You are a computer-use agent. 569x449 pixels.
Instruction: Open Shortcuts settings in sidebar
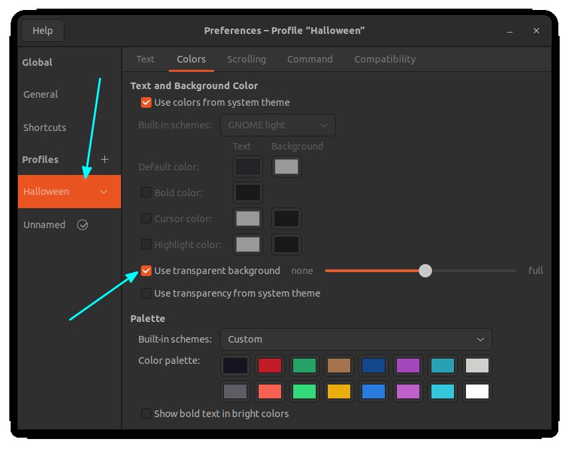(45, 127)
